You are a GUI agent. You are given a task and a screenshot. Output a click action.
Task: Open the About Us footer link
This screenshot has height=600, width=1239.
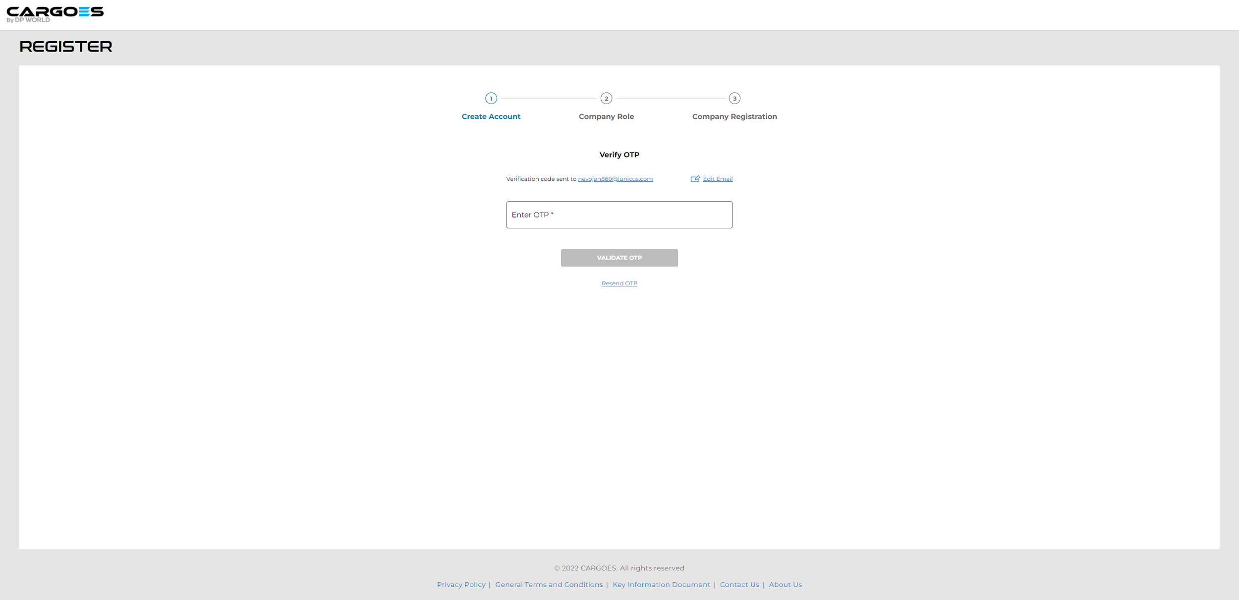[785, 585]
